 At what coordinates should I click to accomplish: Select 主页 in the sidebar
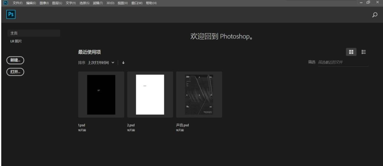(x=33, y=33)
